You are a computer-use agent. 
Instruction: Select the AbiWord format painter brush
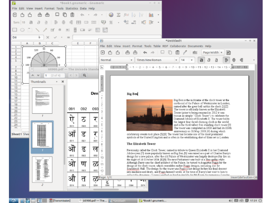[185, 52]
